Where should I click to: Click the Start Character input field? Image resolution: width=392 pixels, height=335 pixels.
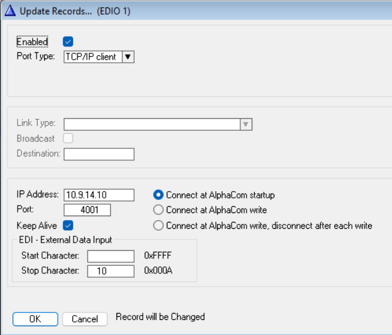pyautogui.click(x=111, y=256)
